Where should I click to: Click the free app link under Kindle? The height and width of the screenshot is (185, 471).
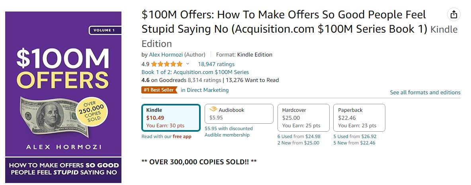(x=182, y=136)
